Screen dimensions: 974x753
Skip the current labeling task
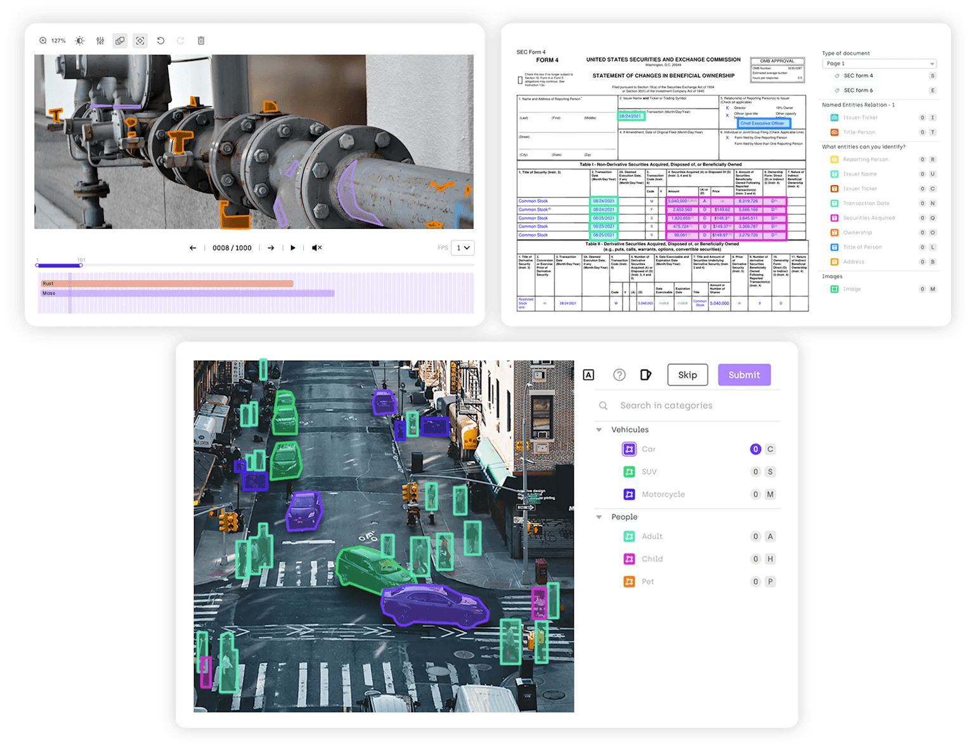687,375
